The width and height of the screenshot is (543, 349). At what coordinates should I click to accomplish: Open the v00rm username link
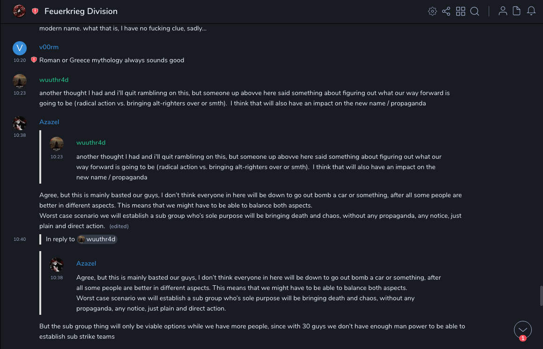pyautogui.click(x=49, y=47)
